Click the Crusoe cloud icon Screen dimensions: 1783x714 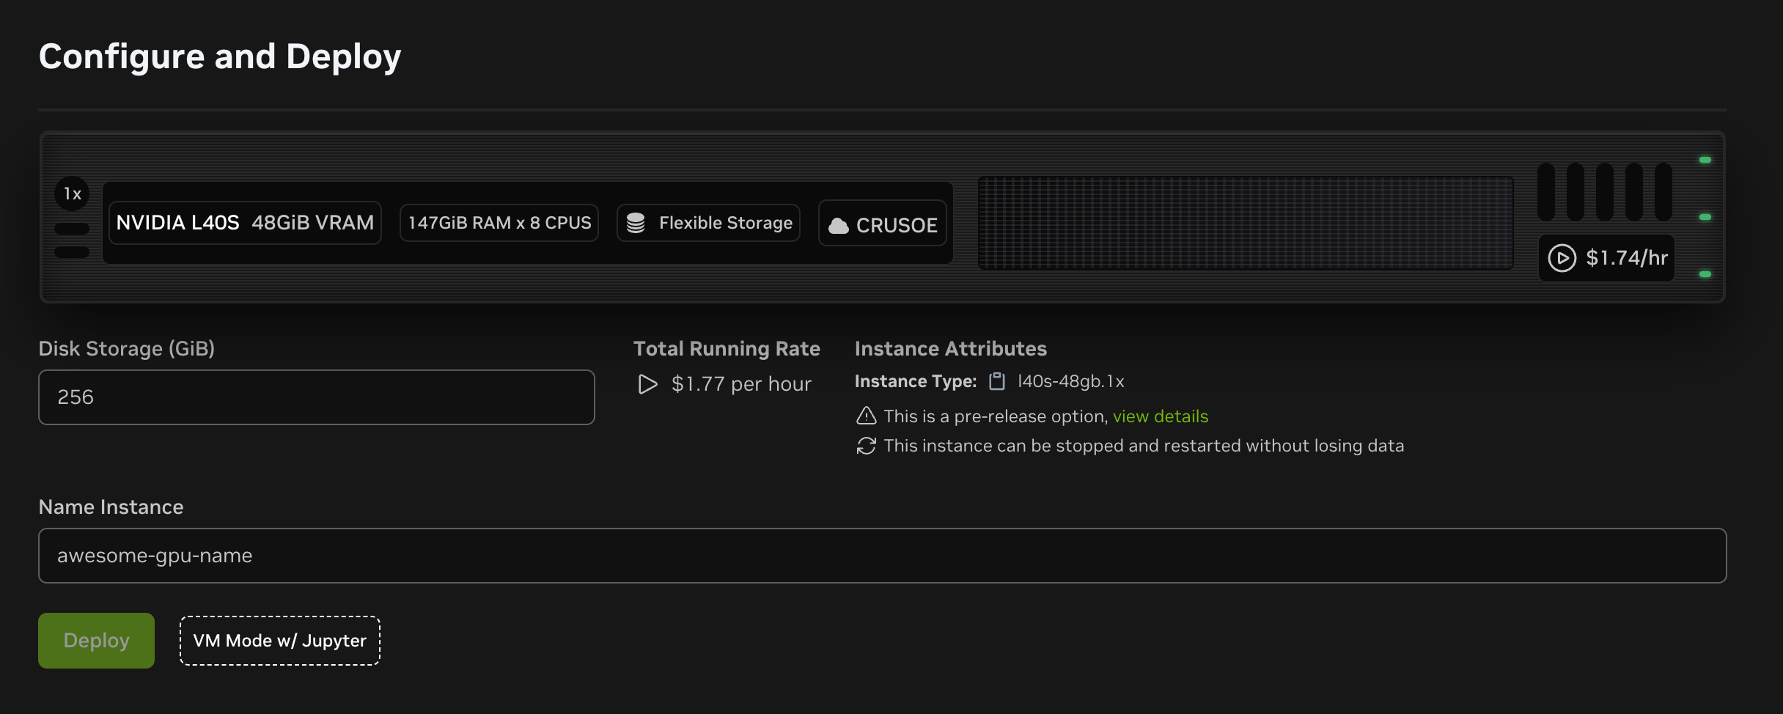[838, 226]
